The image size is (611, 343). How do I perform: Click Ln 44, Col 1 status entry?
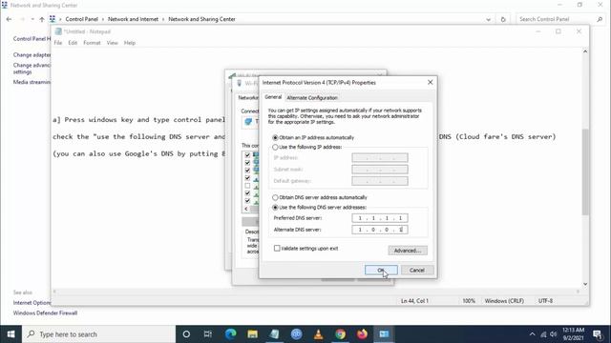tap(414, 301)
